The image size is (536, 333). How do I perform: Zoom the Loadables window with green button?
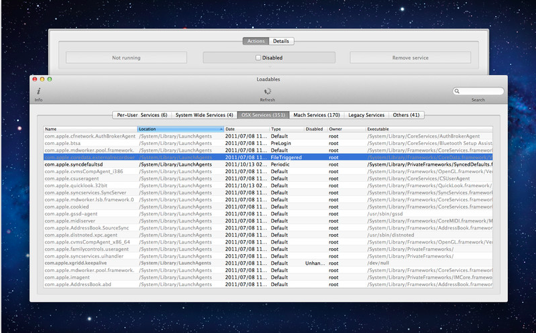point(49,80)
